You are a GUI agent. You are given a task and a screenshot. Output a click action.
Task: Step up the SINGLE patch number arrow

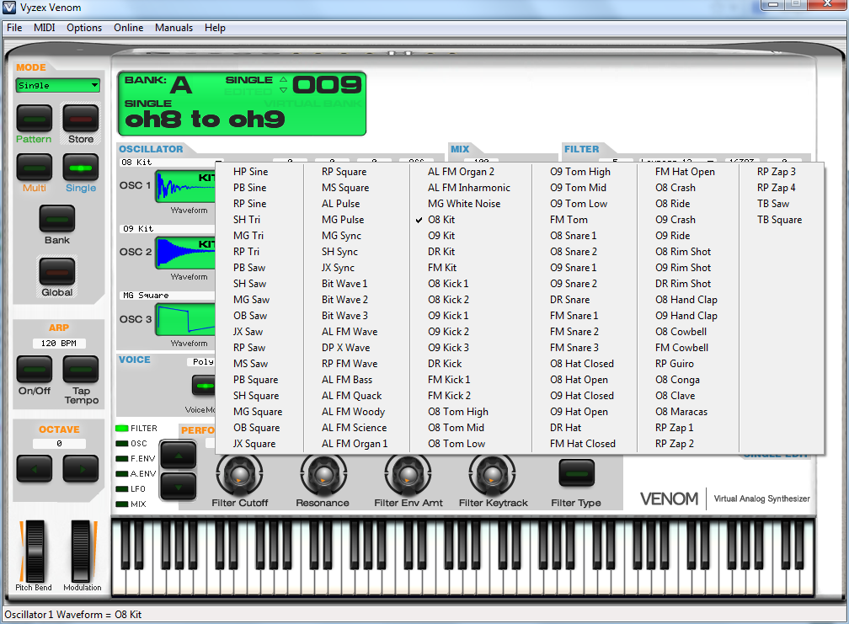click(283, 79)
